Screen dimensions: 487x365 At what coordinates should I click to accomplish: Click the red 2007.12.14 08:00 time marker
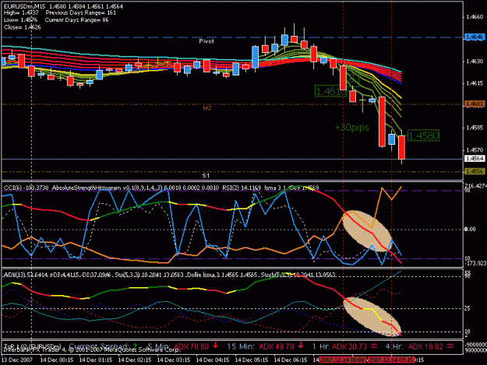click(343, 360)
